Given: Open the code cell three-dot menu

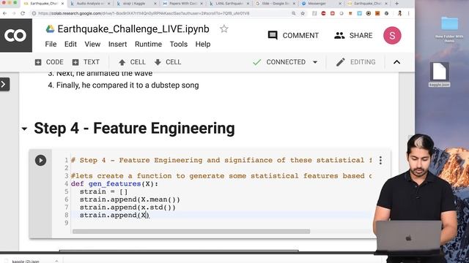Looking at the screenshot, I should click(380, 161).
